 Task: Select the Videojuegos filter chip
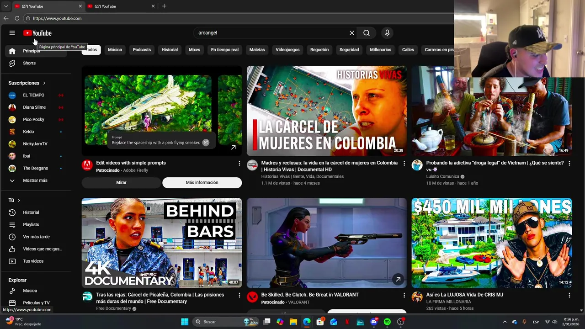point(287,50)
